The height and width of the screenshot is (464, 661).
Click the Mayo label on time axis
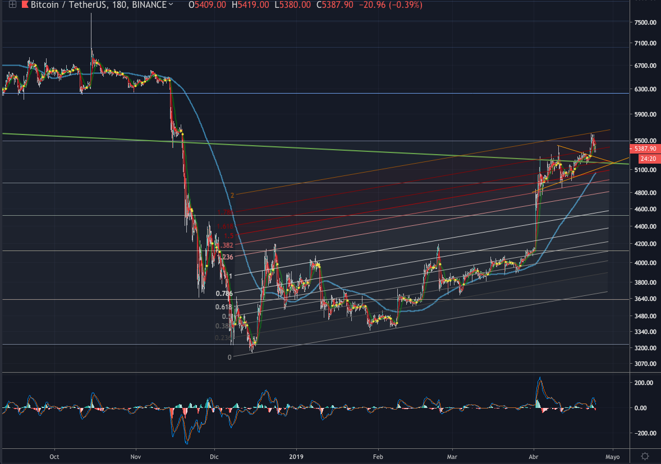613,456
